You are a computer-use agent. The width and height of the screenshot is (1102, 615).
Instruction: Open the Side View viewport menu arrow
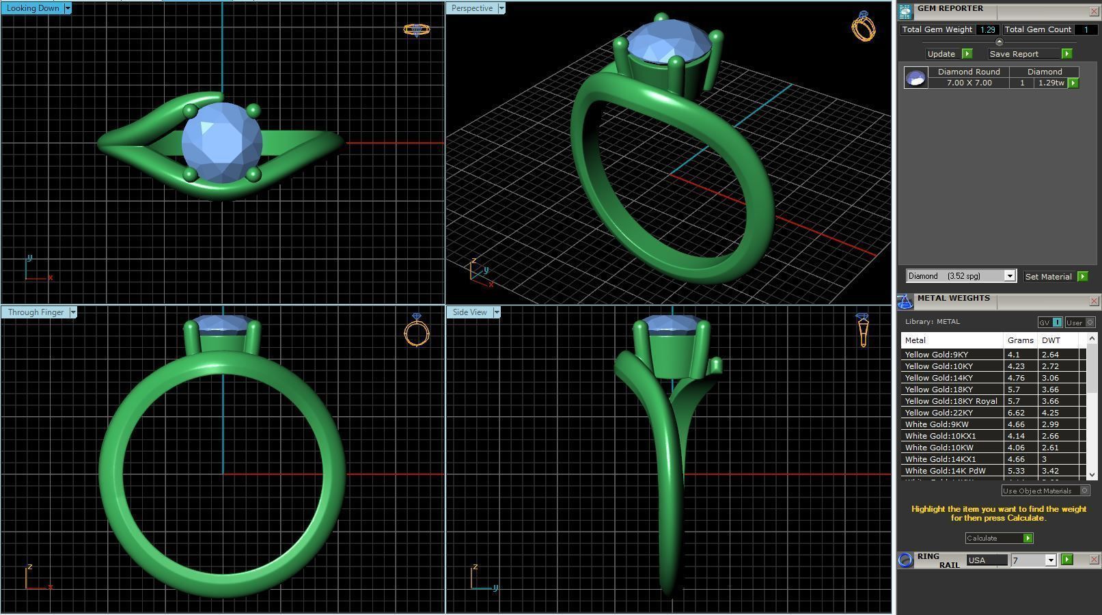point(497,312)
